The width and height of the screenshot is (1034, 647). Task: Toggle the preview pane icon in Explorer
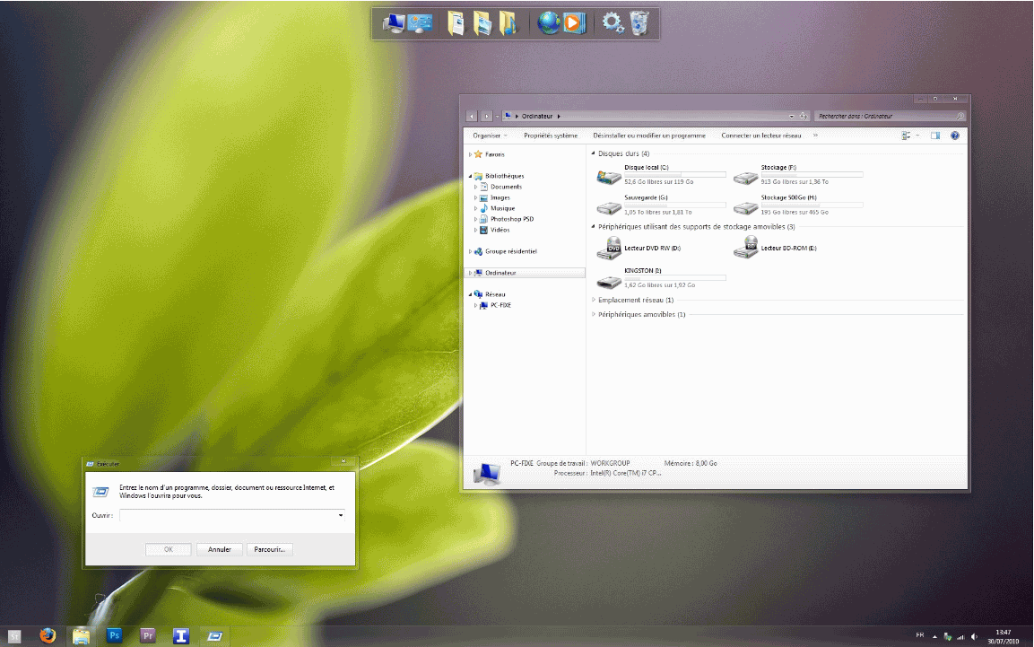935,136
